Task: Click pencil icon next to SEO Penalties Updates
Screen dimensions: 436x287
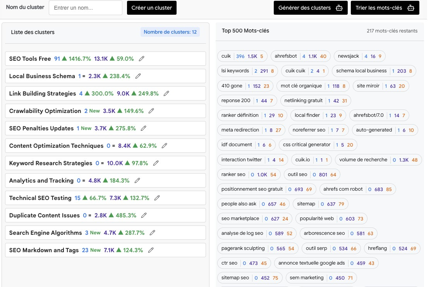Action: (144, 128)
